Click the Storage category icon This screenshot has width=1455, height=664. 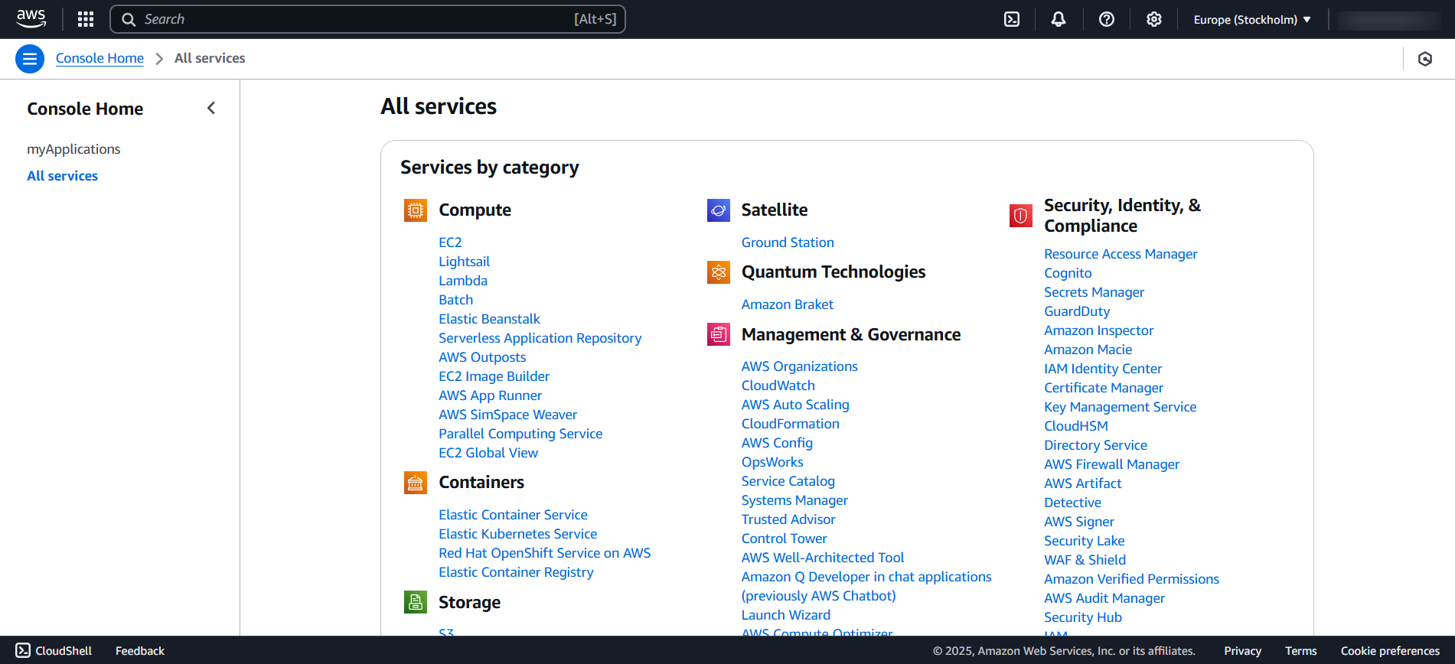pos(416,603)
